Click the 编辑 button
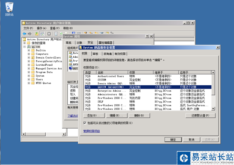Screen dimensions: 234x165 [x=116, y=116]
